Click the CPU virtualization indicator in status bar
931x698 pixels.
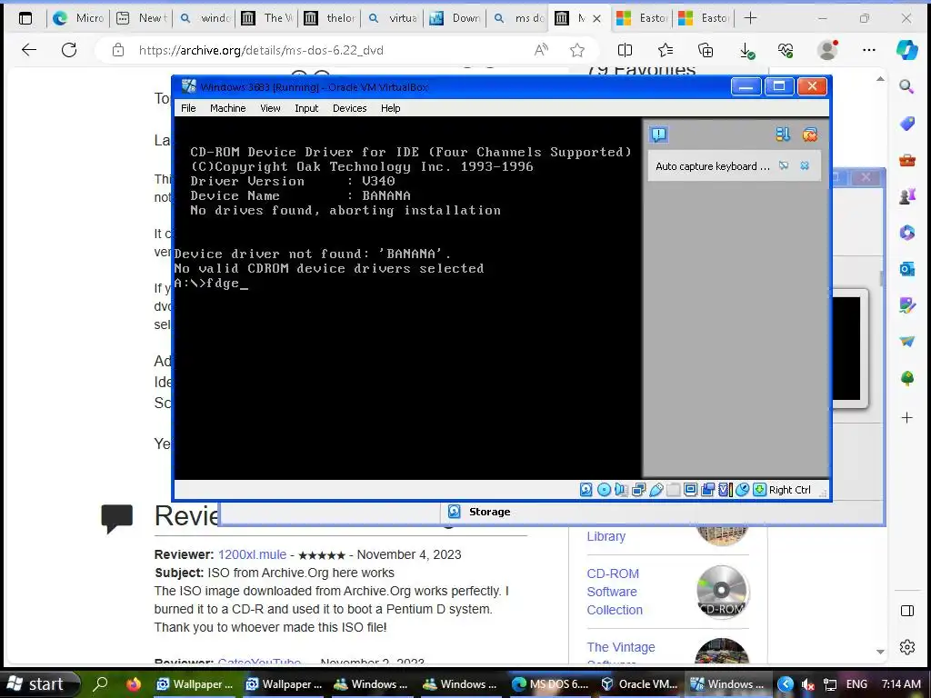coord(725,490)
